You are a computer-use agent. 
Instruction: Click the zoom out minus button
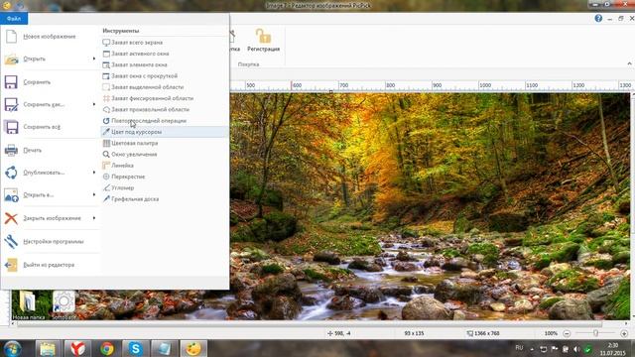(567, 333)
